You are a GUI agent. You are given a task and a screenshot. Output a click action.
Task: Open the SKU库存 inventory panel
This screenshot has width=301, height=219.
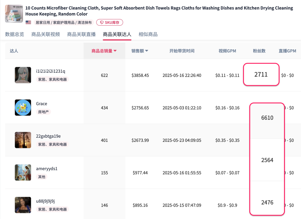tap(110, 22)
